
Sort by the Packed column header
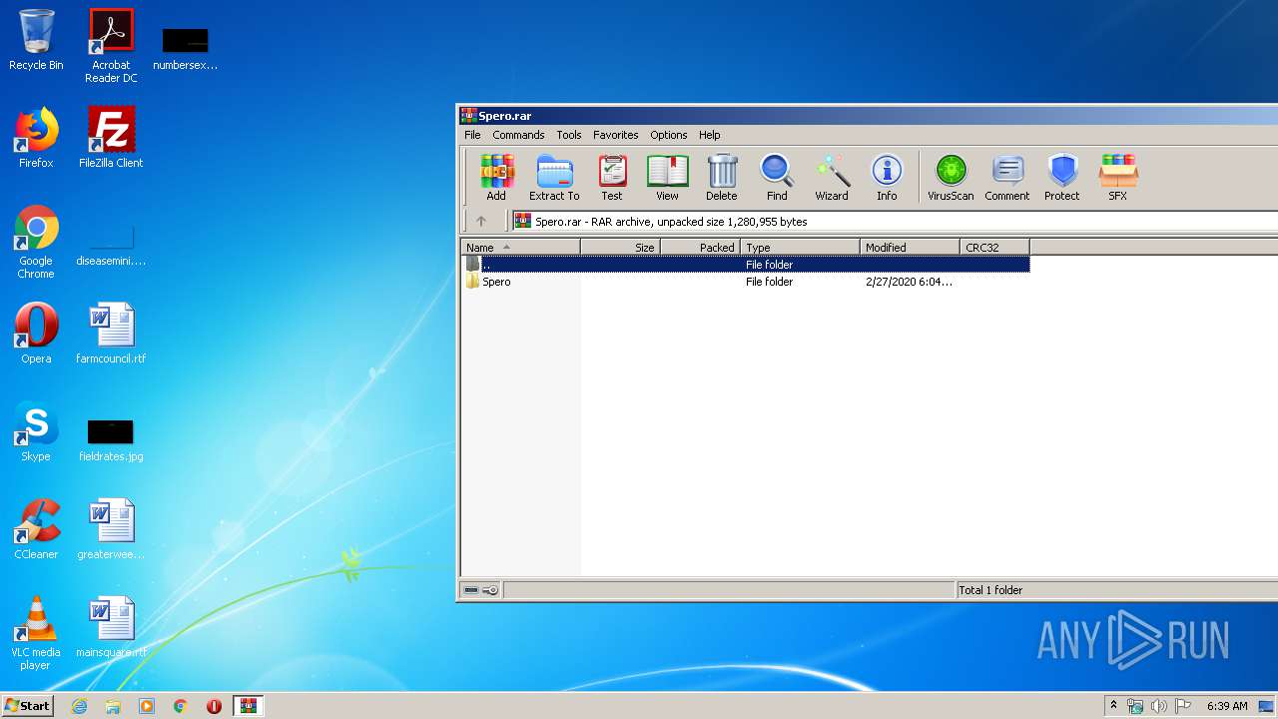[x=701, y=247]
